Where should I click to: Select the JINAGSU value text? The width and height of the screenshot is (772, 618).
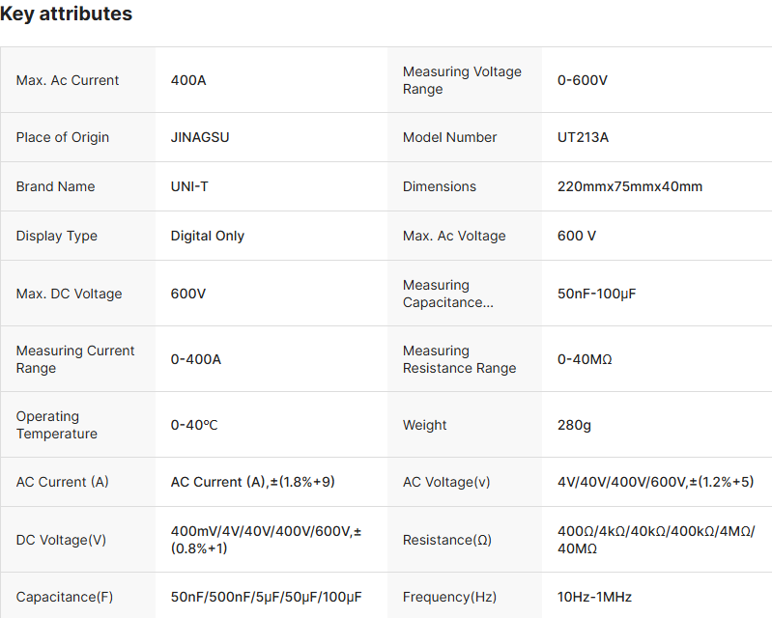click(200, 137)
